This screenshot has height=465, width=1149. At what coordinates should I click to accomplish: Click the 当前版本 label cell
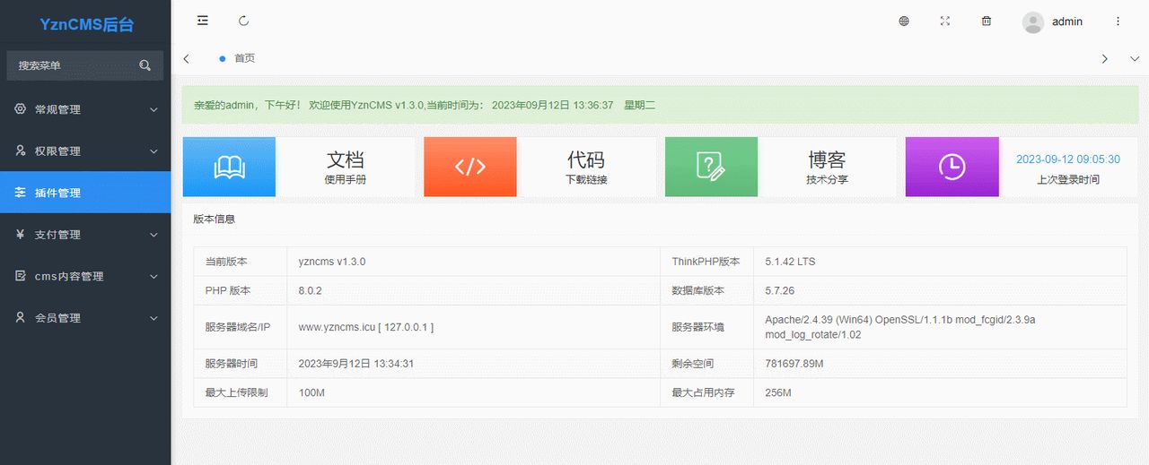(x=241, y=262)
